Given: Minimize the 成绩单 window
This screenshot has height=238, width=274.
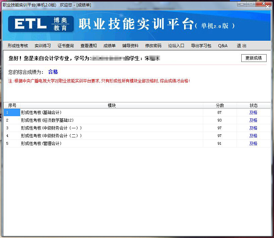Looking at the screenshot, I should coord(242,4).
